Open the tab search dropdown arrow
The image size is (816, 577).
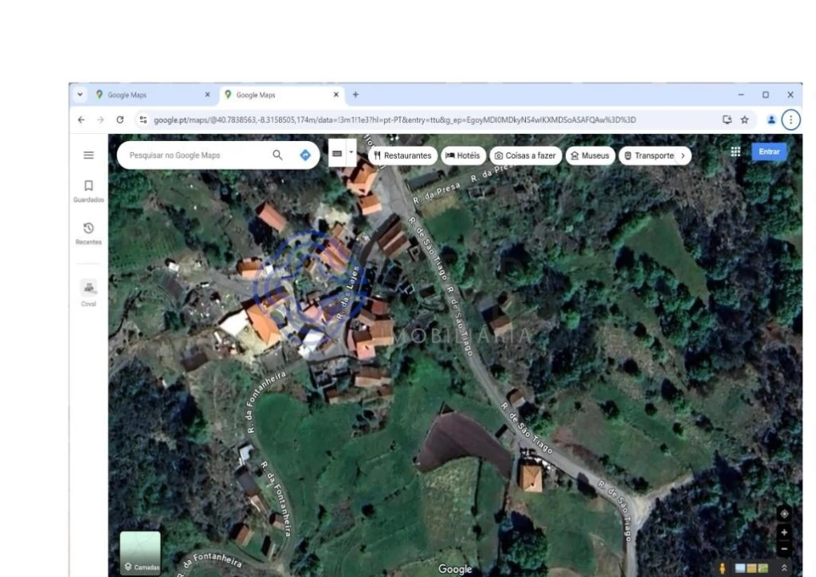(x=80, y=95)
